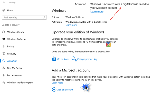
Task: Open Recovery section
Action: (12, 54)
